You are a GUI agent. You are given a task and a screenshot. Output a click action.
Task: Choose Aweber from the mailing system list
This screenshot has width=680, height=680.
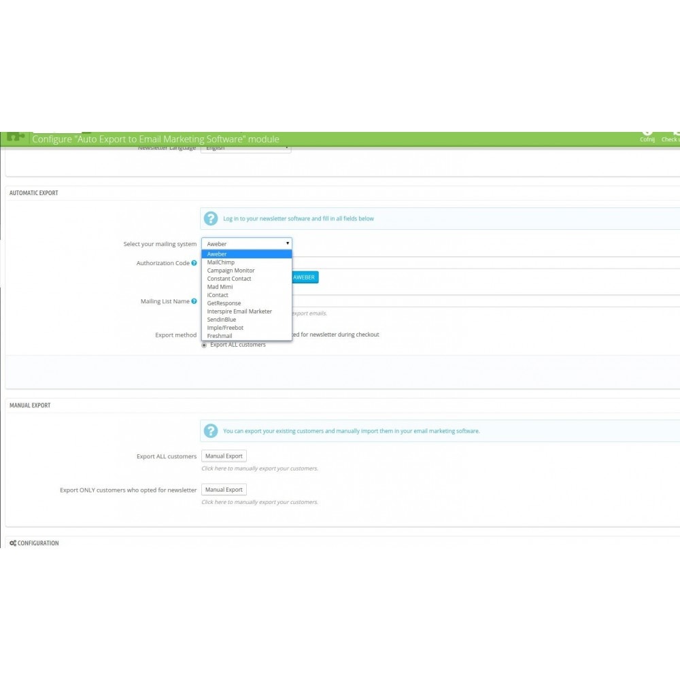pos(246,254)
